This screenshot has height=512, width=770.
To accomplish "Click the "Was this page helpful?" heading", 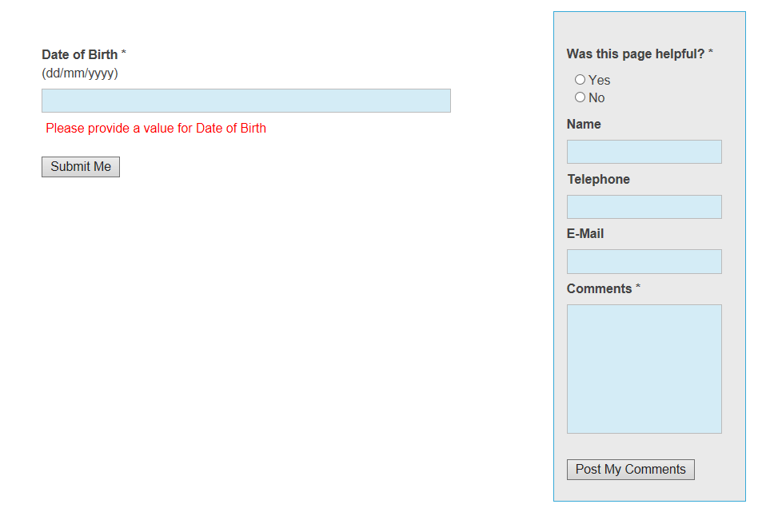I will pyautogui.click(x=636, y=54).
